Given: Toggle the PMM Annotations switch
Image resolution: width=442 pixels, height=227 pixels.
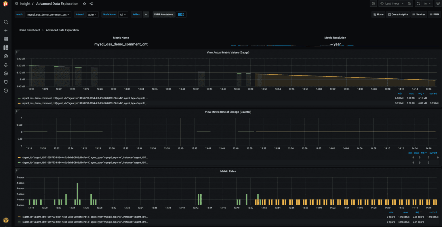Looking at the screenshot, I should (181, 14).
